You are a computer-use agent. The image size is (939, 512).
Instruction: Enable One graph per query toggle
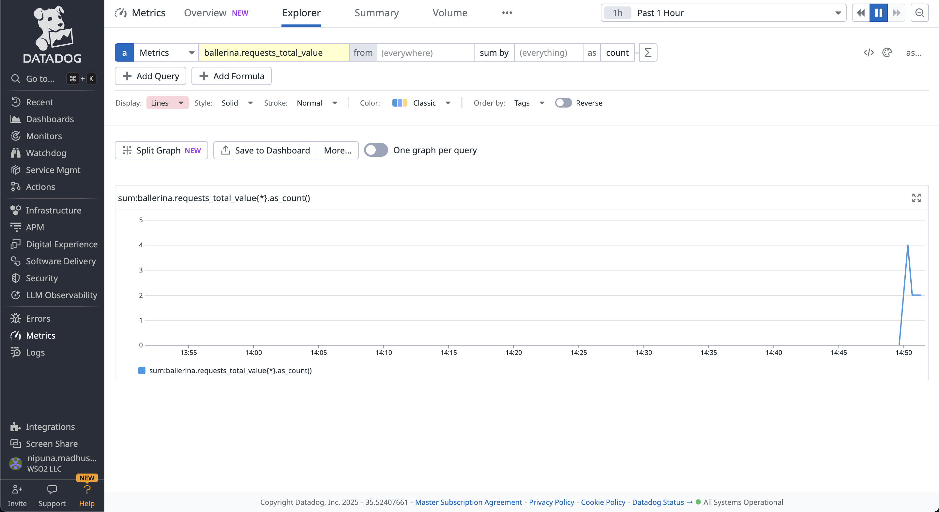tap(376, 150)
